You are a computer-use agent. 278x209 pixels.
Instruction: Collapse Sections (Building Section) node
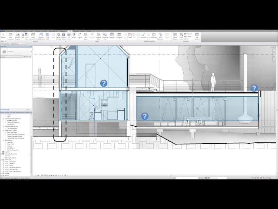pyautogui.click(x=3, y=119)
